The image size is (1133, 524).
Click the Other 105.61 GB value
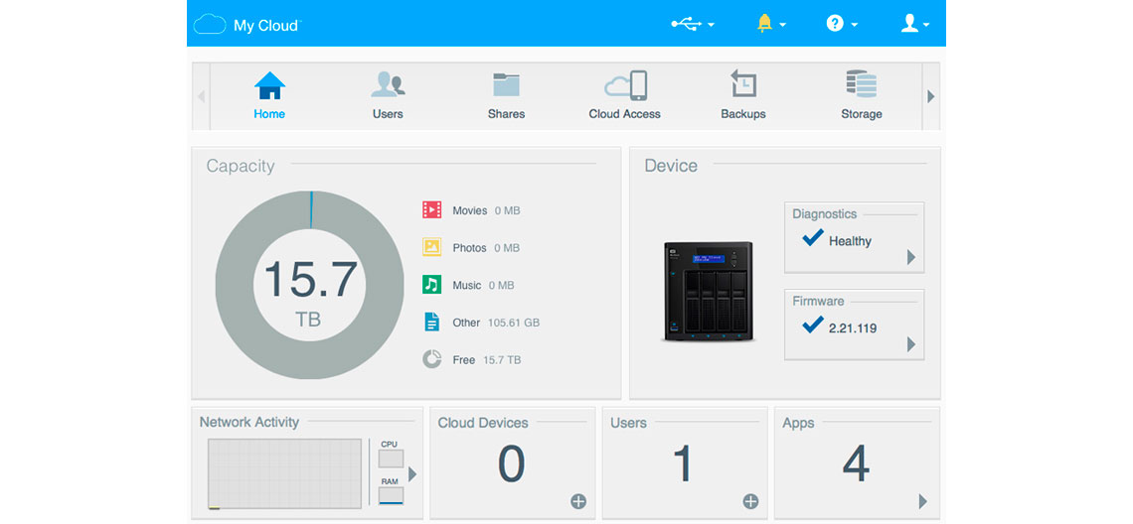514,323
